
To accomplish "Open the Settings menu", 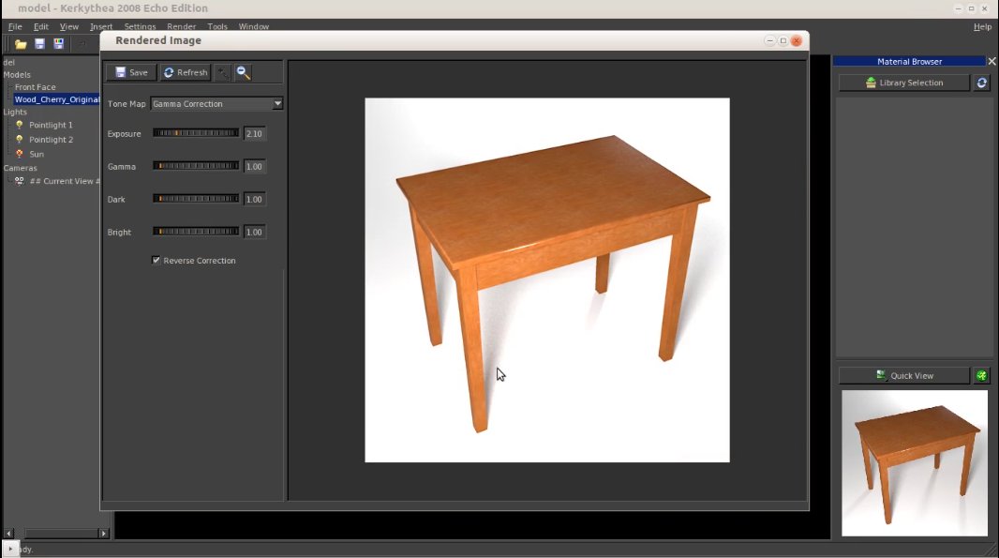I will [140, 27].
